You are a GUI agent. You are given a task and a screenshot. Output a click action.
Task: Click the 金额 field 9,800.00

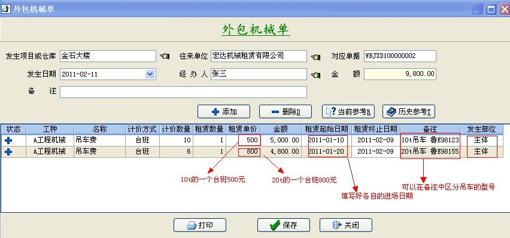400,74
